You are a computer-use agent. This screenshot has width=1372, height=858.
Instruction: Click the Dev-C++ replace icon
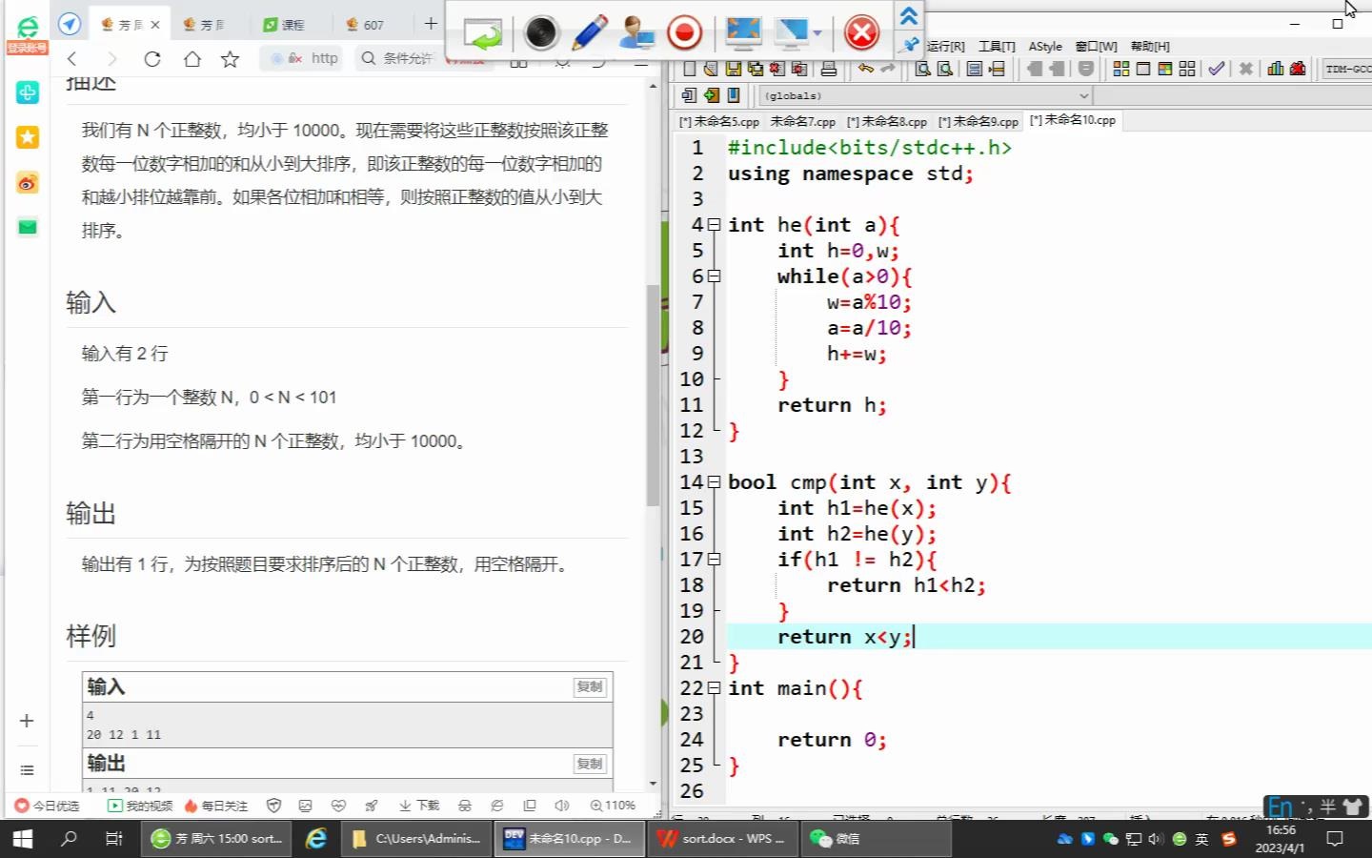tap(945, 69)
